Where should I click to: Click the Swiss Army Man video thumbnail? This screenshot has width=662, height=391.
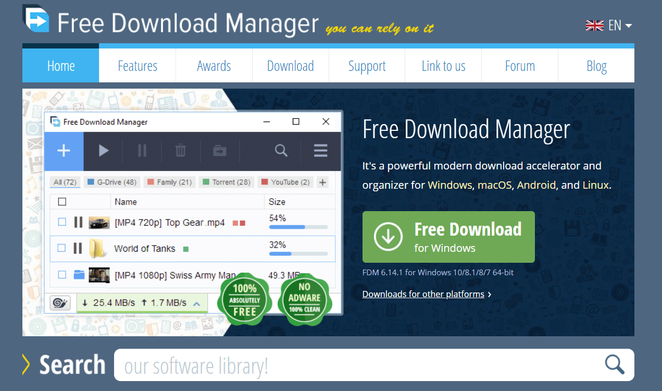tap(99, 275)
